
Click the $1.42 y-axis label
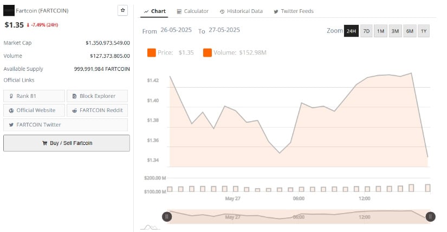pyautogui.click(x=153, y=81)
